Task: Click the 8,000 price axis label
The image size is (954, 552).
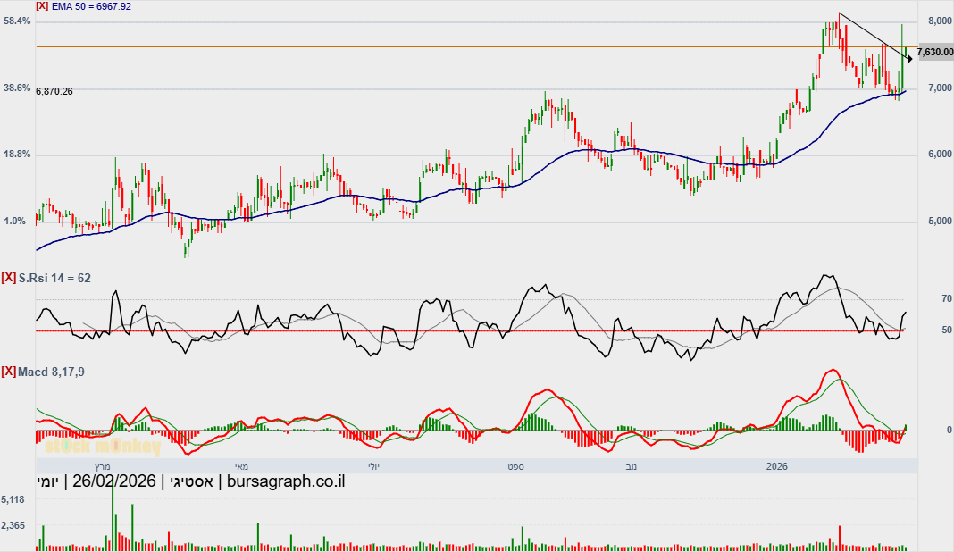Action: point(940,21)
